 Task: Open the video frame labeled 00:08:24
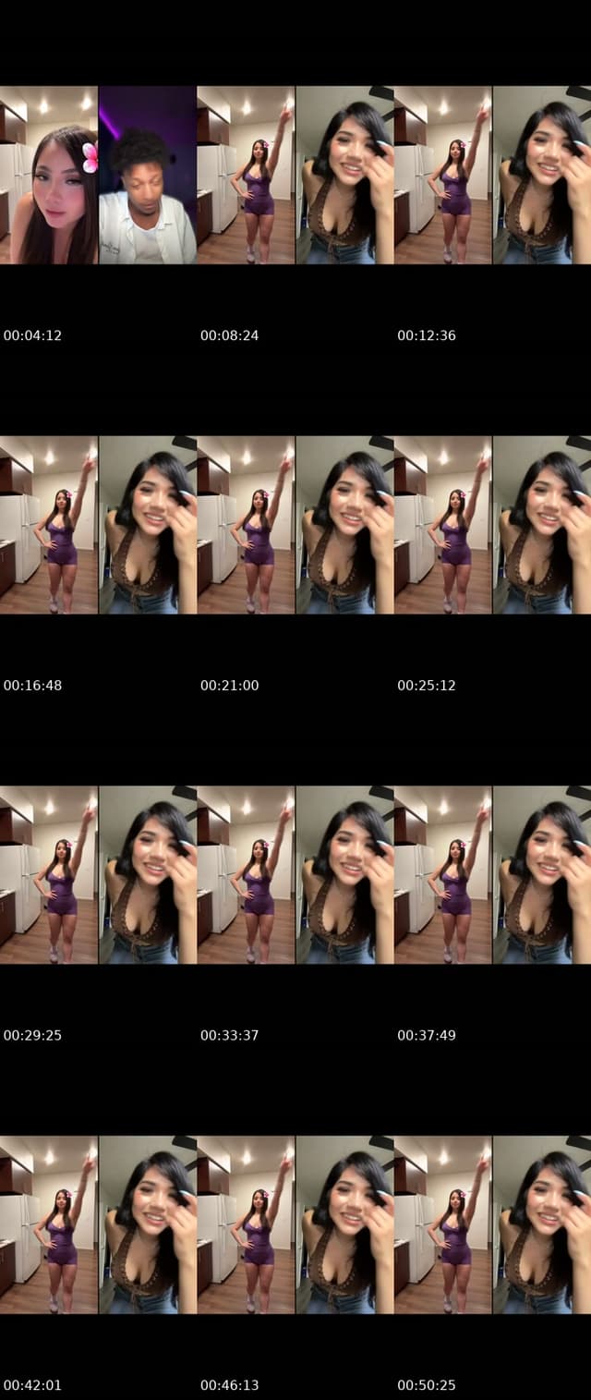(295, 175)
